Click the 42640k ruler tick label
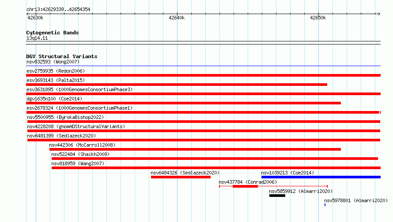Viewport: 393px width, 222px height. [x=177, y=18]
